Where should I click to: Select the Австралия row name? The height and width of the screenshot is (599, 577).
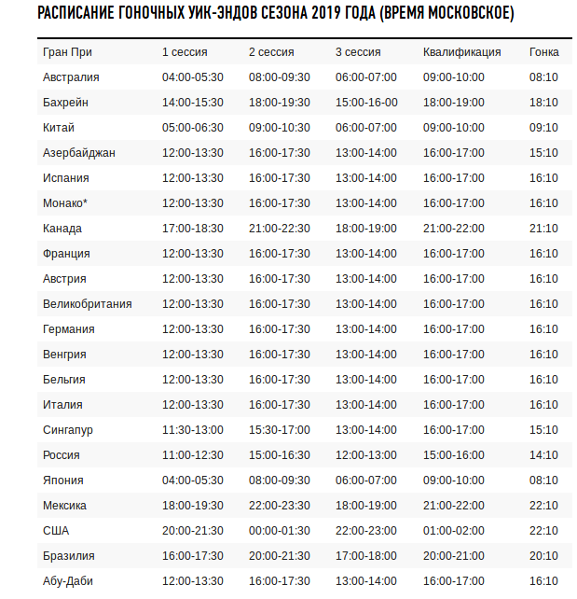(71, 77)
